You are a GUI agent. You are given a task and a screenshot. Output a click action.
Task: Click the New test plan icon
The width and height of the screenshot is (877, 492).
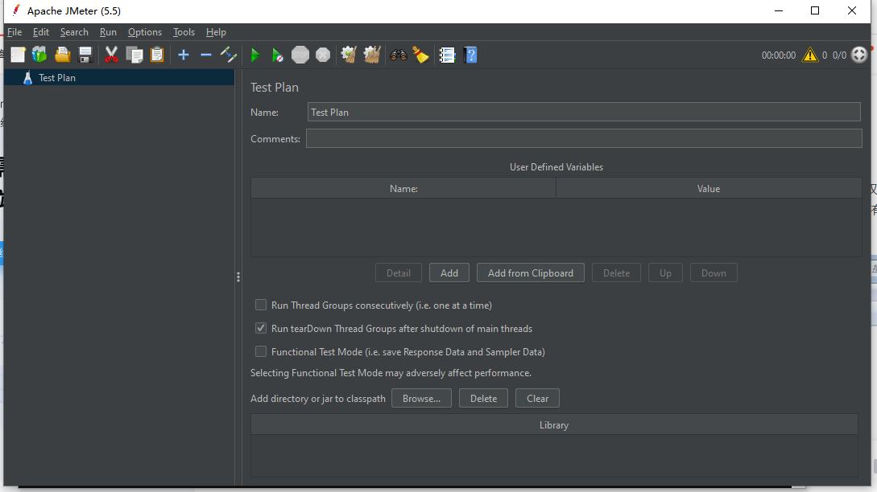18,55
